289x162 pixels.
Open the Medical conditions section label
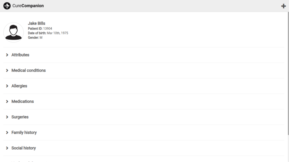pos(29,70)
